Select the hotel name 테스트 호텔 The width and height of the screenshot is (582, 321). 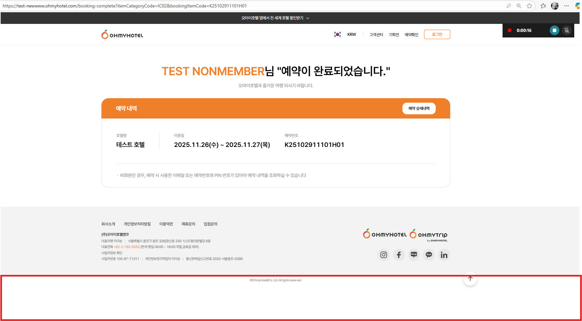click(x=130, y=145)
